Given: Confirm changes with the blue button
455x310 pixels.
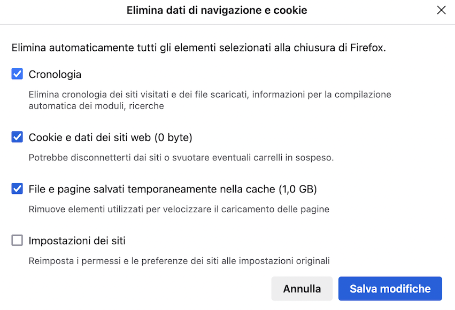Looking at the screenshot, I should point(390,289).
